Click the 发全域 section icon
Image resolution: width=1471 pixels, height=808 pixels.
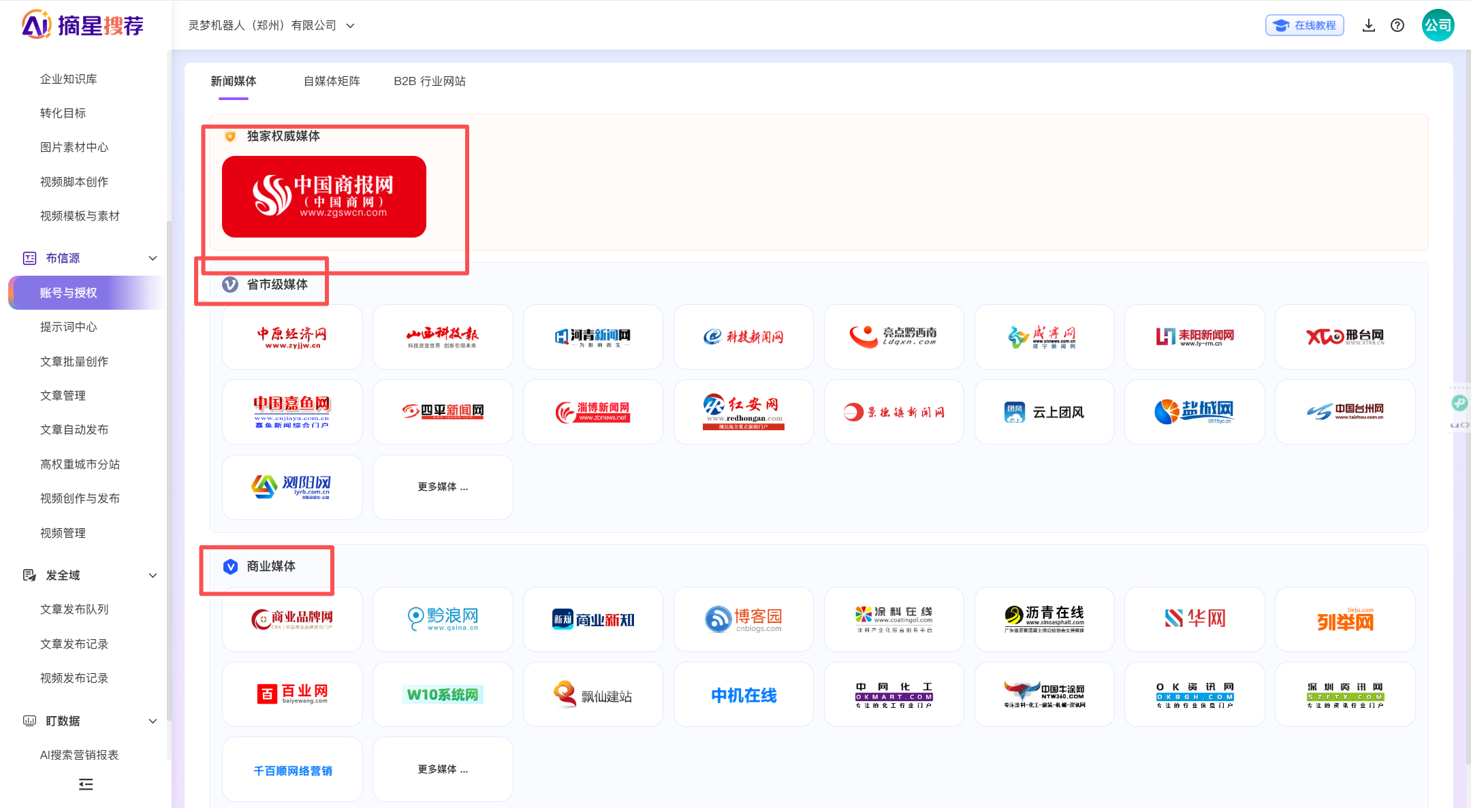pyautogui.click(x=30, y=575)
